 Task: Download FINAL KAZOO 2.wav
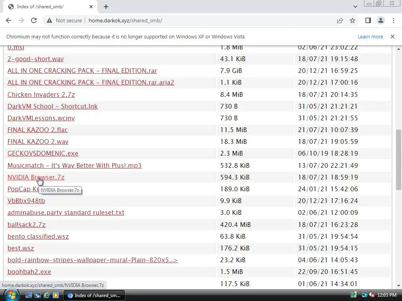tap(38, 141)
